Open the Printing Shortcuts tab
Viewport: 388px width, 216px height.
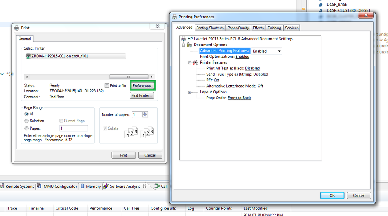coord(210,28)
